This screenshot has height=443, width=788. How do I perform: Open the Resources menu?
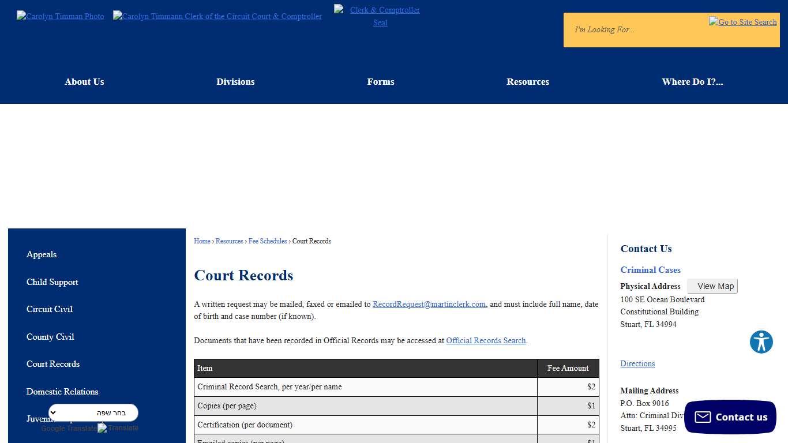pyautogui.click(x=528, y=82)
